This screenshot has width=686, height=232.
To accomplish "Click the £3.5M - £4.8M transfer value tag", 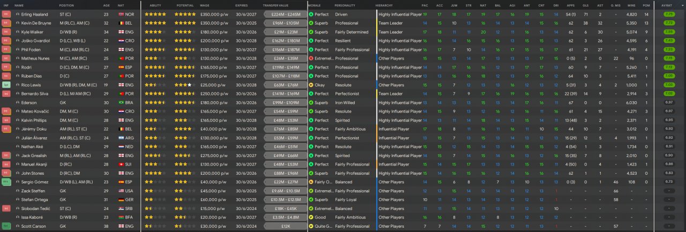I will click(x=286, y=218).
